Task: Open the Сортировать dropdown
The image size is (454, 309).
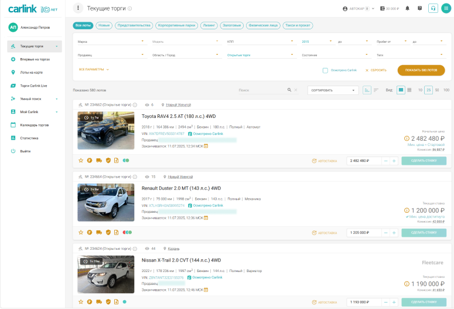Action: (333, 90)
